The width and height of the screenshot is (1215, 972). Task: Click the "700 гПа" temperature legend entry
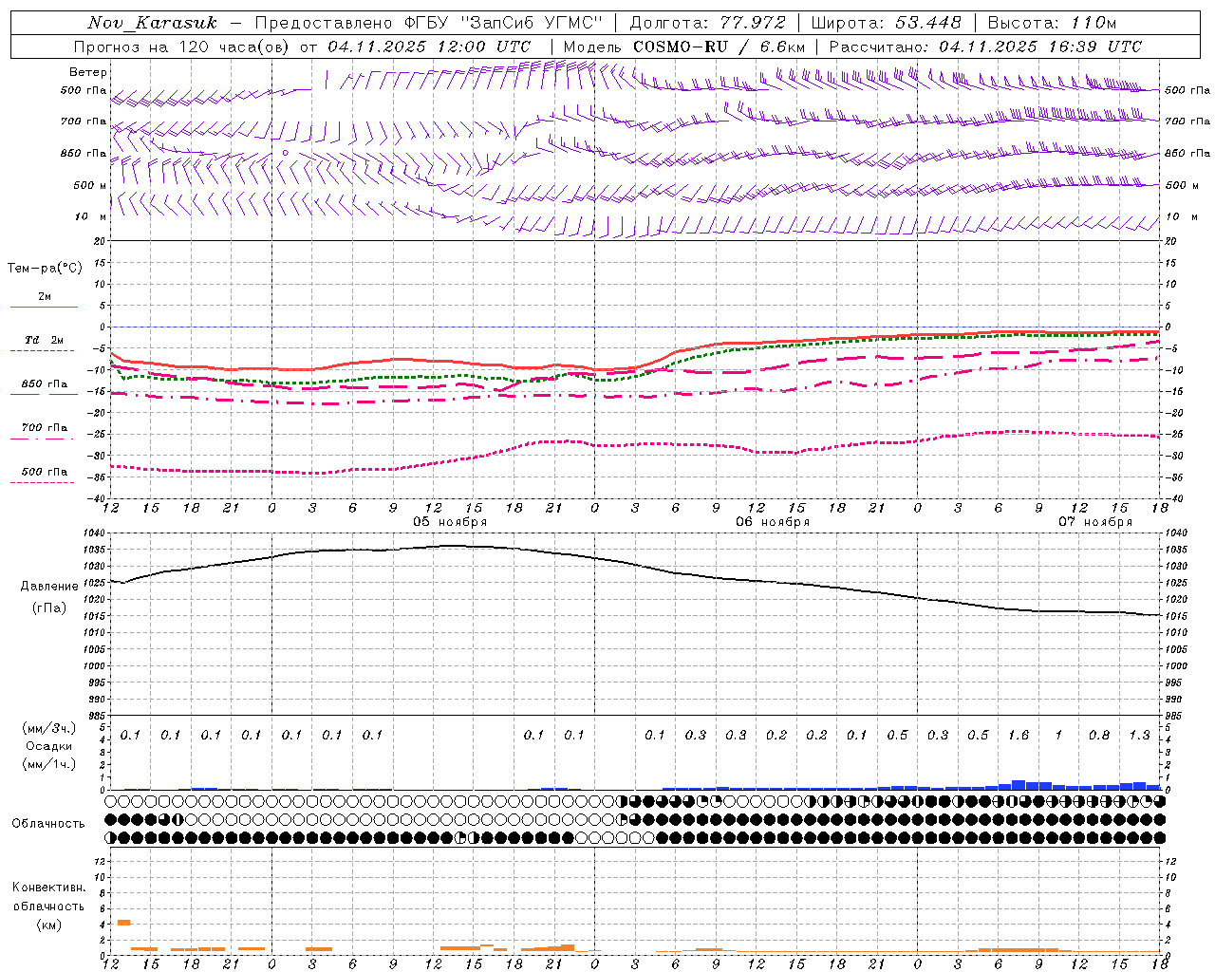[45, 428]
